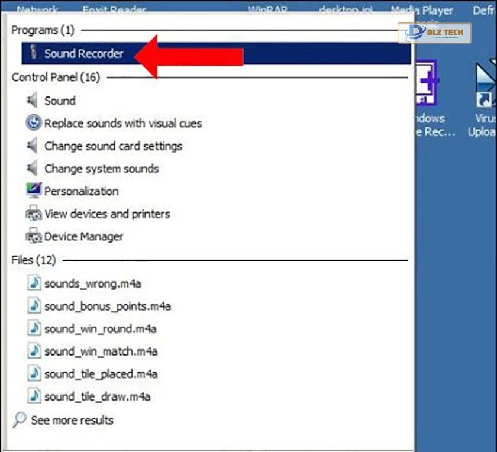Click the speaker icon beside Sound
Viewport: 497px width, 452px height.
33,101
